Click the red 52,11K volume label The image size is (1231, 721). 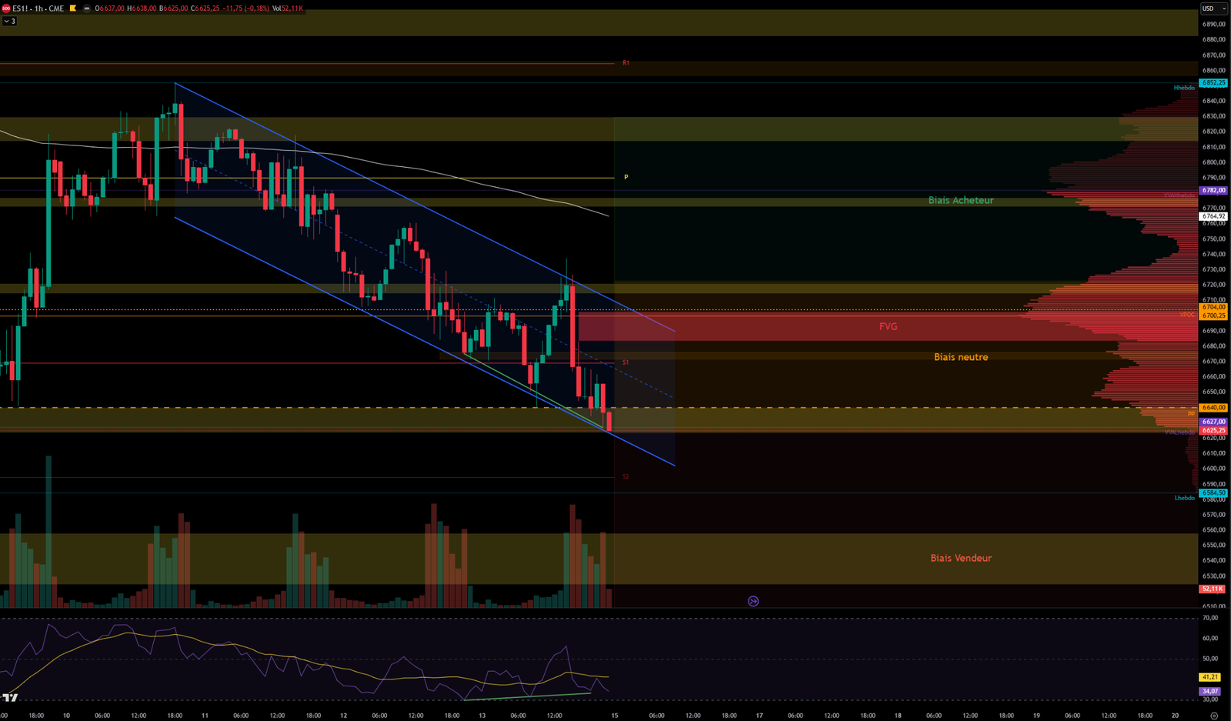click(x=1212, y=589)
